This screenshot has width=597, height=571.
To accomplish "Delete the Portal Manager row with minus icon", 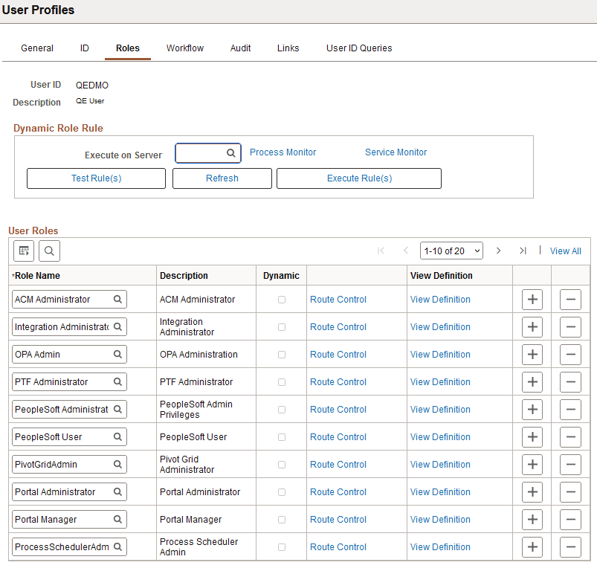I will 570,519.
